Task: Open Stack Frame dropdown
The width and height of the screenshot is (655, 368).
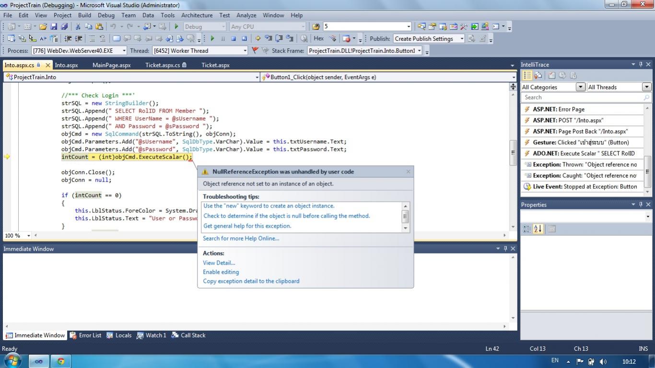Action: (364, 50)
